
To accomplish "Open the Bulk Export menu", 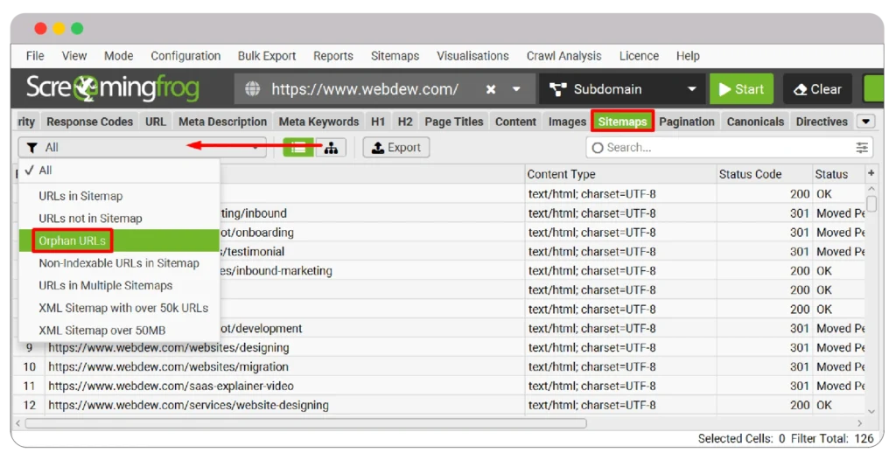I will click(267, 56).
